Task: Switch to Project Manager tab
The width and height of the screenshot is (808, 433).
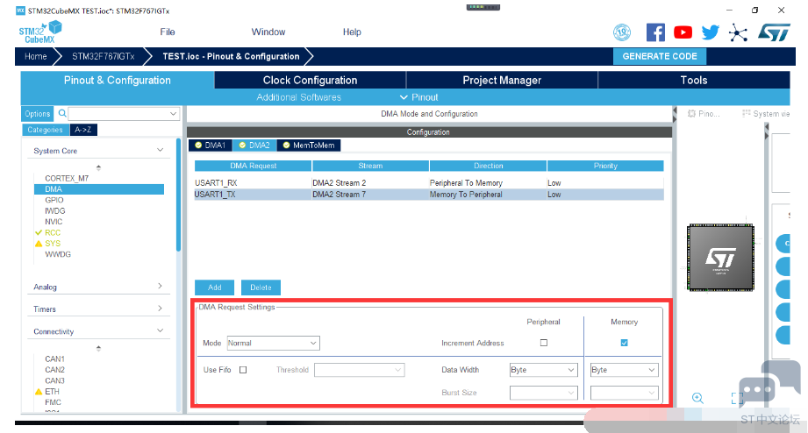Action: (502, 81)
